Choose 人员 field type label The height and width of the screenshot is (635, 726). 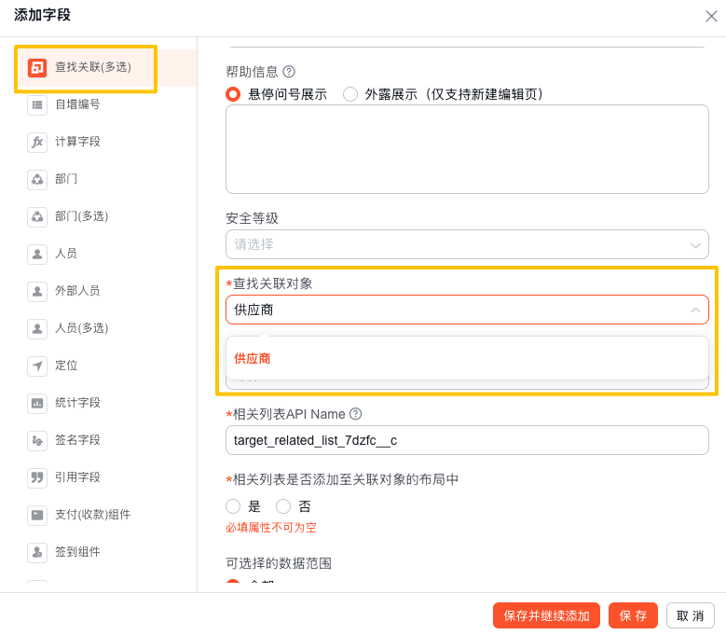tap(66, 254)
